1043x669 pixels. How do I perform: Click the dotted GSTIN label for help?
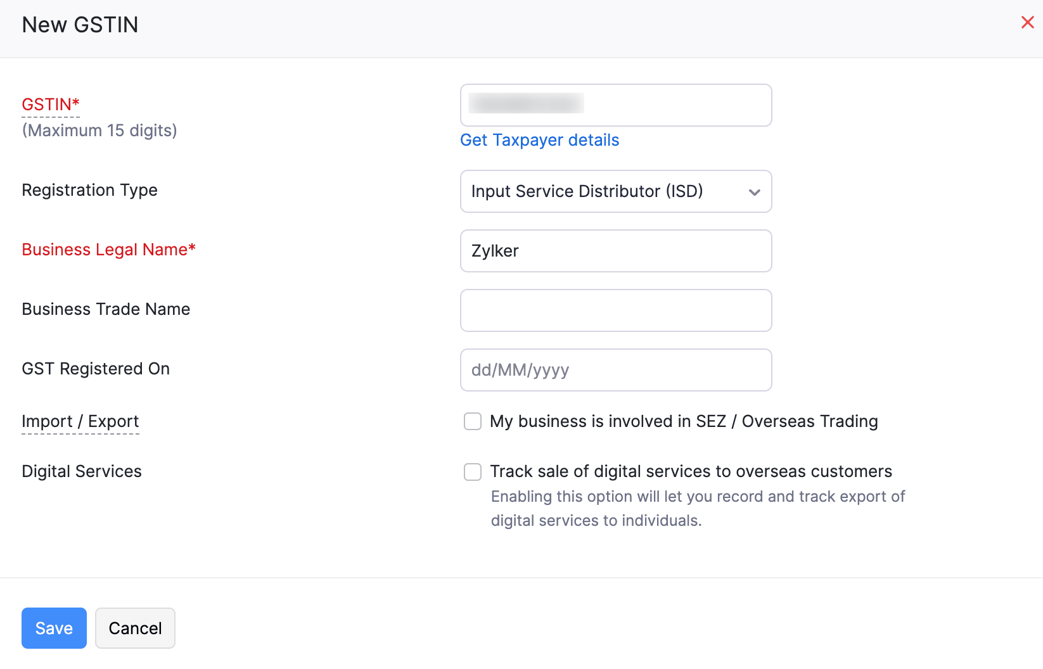(x=50, y=104)
